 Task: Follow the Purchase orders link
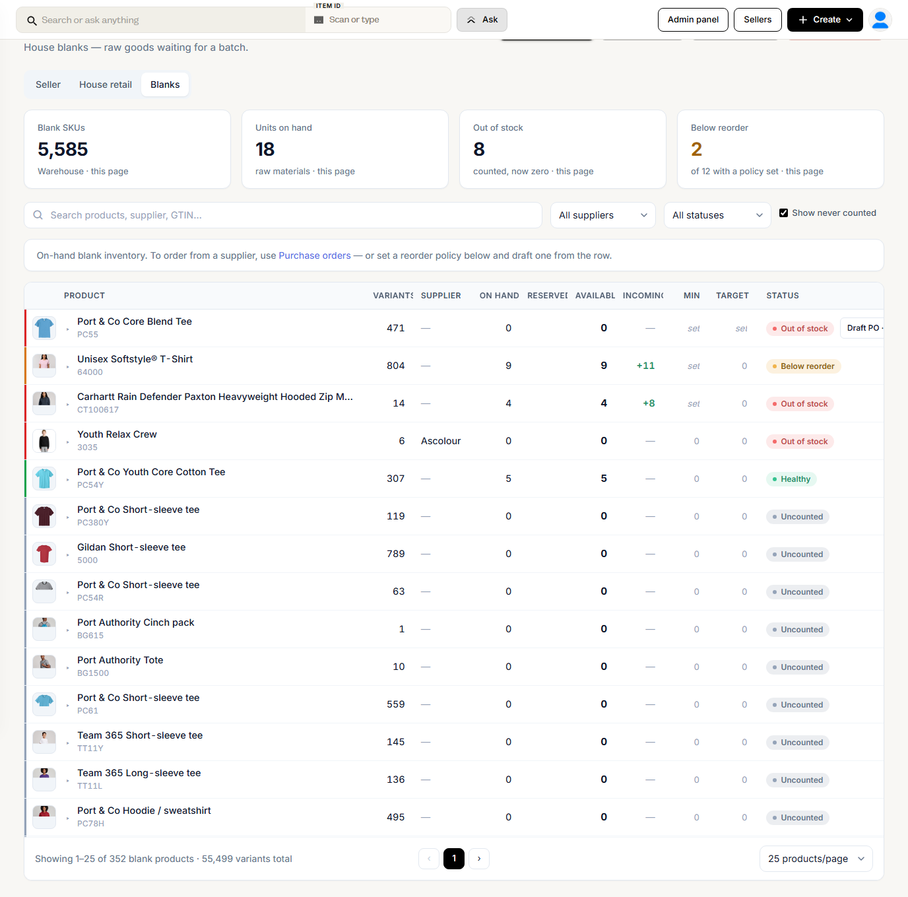[315, 255]
